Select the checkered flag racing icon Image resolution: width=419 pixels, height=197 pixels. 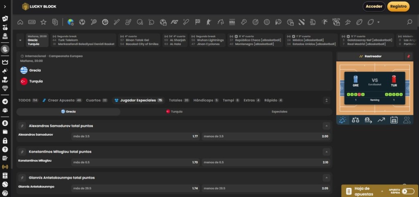click(x=198, y=22)
